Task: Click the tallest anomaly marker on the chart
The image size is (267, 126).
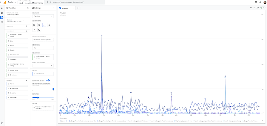Action: (102, 35)
